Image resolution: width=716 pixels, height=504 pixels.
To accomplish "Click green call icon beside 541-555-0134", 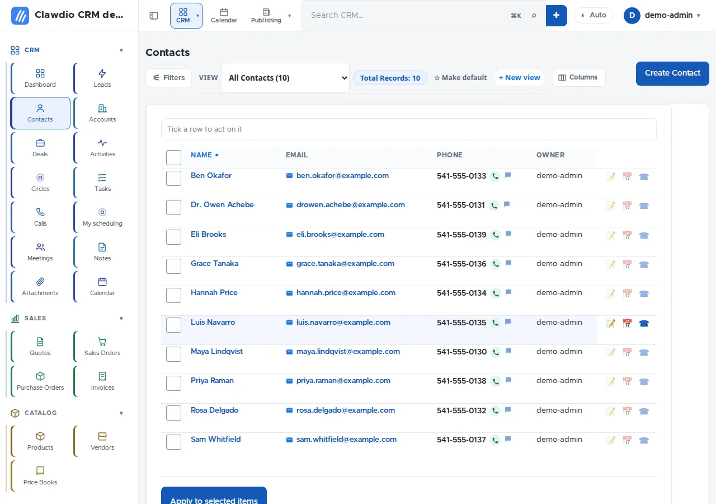I will [x=495, y=293].
